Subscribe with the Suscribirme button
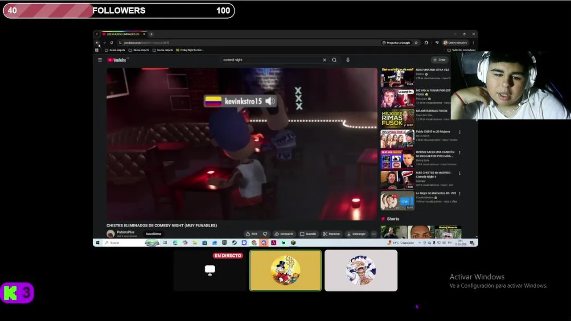 [153, 234]
